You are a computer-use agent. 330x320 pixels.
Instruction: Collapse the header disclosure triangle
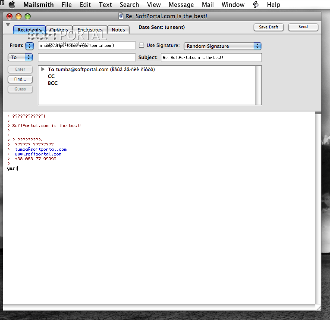pos(8,25)
